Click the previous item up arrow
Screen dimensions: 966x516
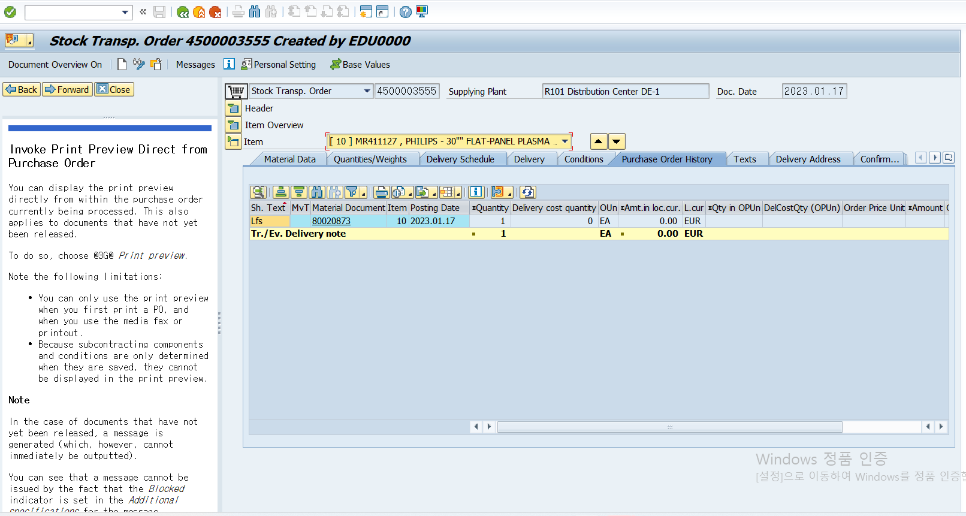click(598, 141)
